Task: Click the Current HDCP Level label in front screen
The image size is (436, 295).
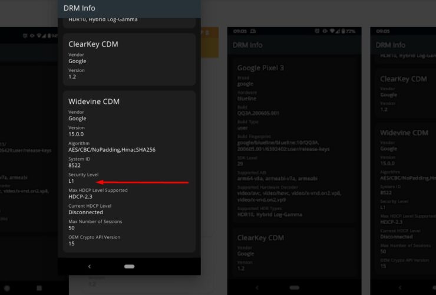Action: click(90, 206)
